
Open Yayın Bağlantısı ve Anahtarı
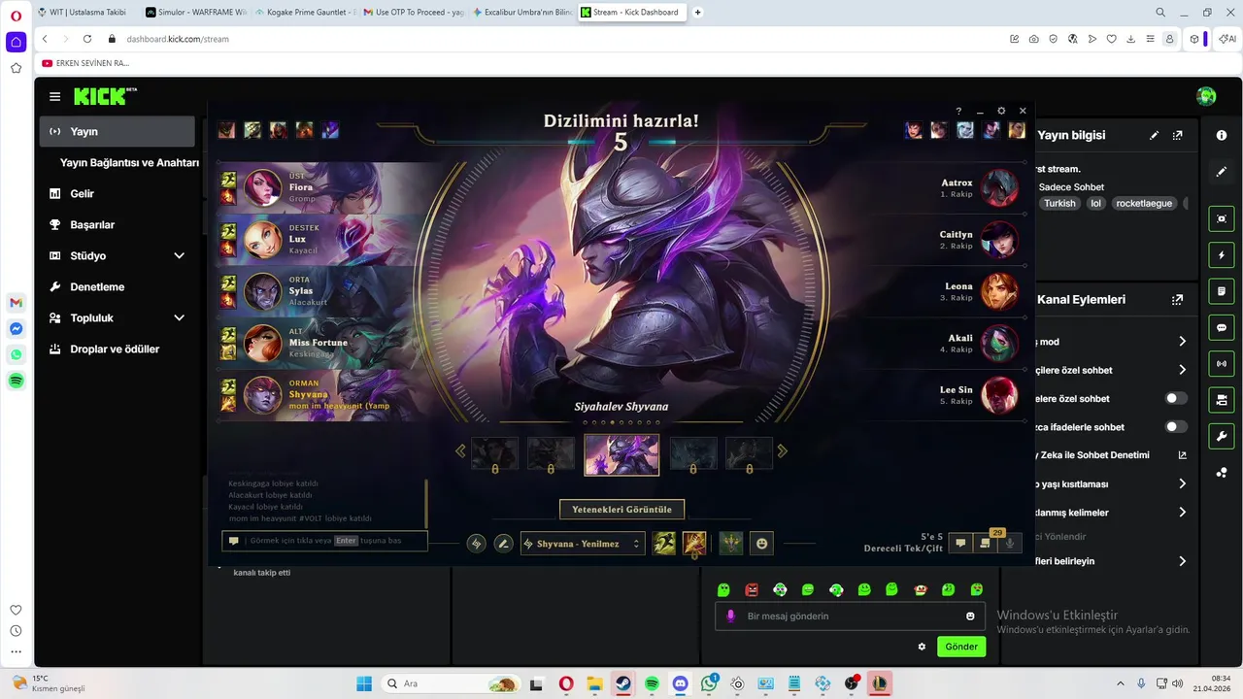coord(129,162)
